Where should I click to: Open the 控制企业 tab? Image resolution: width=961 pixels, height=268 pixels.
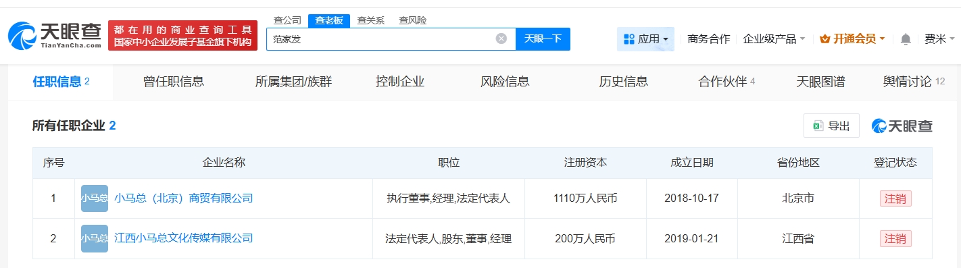[400, 82]
